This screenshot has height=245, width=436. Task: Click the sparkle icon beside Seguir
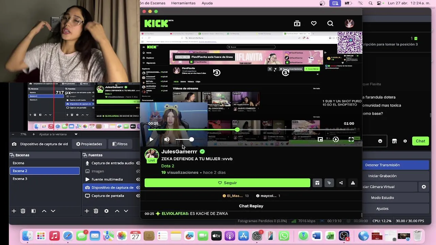(x=329, y=183)
